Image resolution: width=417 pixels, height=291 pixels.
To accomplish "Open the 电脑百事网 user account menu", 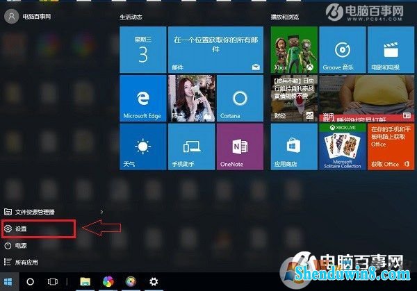I will 27,17.
